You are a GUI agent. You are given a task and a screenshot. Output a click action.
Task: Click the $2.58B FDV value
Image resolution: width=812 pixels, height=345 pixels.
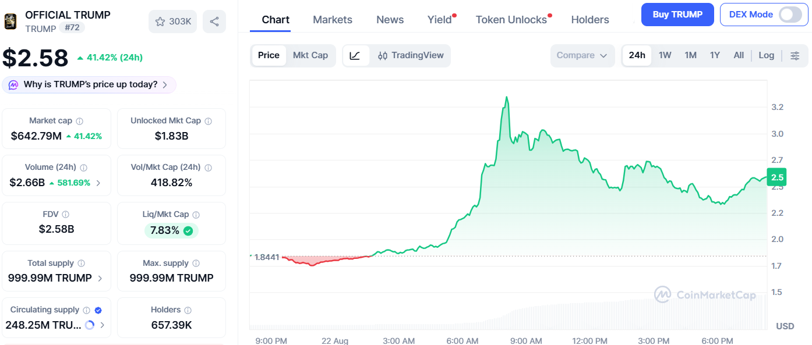coord(57,229)
